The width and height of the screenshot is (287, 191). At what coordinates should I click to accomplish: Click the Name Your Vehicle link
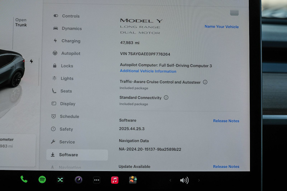[222, 27]
